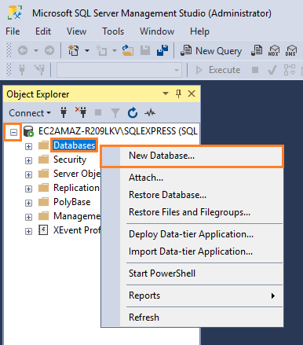Close the Object Explorer panel
This screenshot has width=303, height=345.
tap(192, 94)
